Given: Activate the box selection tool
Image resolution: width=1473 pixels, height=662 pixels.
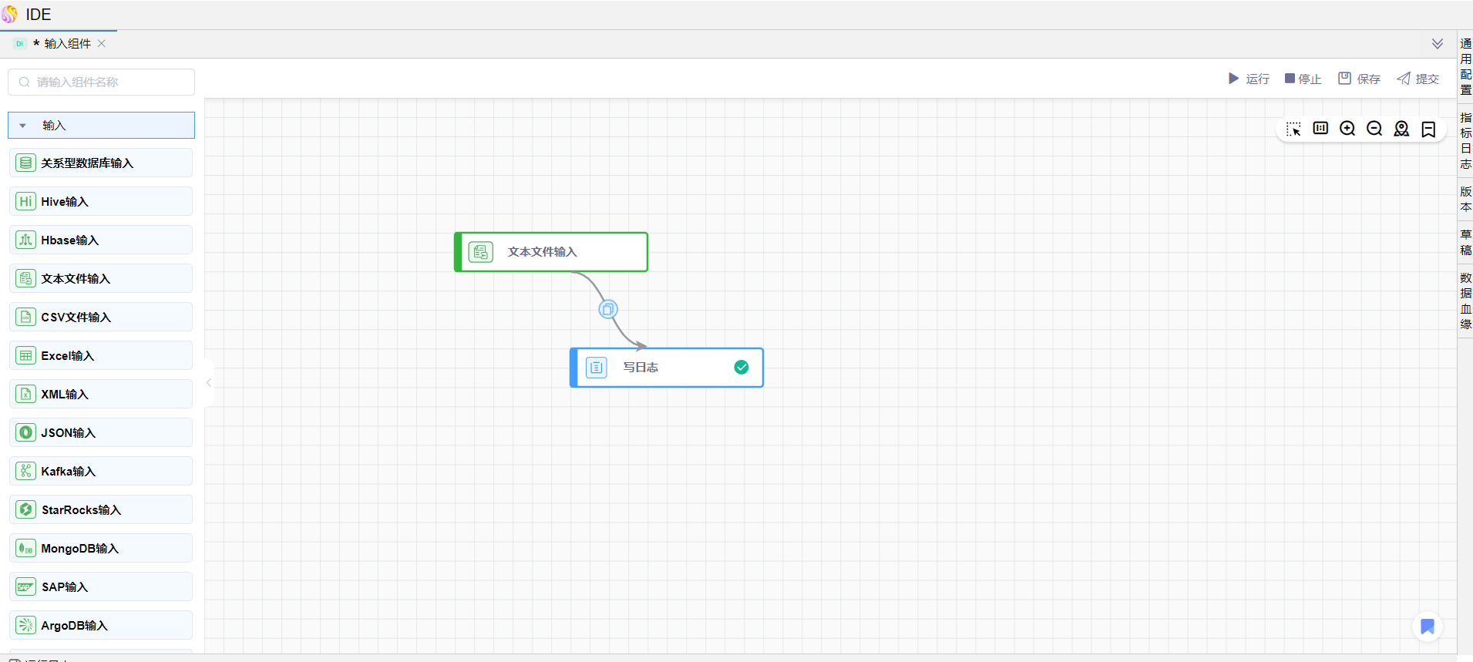Looking at the screenshot, I should (x=1293, y=129).
